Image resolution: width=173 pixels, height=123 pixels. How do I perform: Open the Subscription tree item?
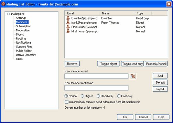[23, 26]
